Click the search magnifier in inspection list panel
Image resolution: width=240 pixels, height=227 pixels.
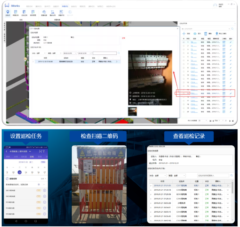232,29
